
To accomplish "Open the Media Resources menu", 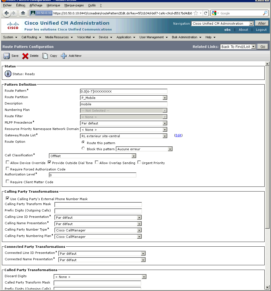I will pyautogui.click(x=59, y=37).
